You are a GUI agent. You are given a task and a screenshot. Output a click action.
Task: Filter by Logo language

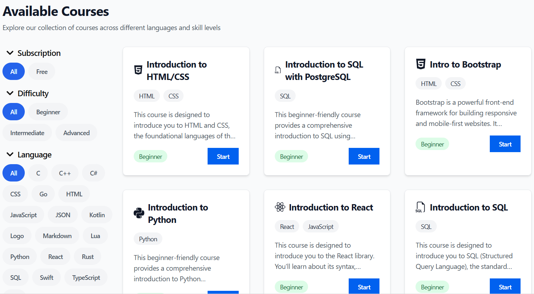pyautogui.click(x=17, y=236)
